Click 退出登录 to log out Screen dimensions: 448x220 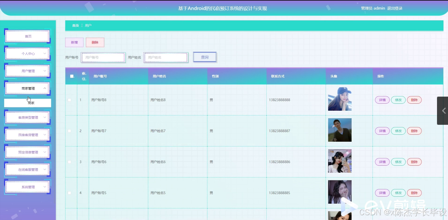click(x=395, y=8)
